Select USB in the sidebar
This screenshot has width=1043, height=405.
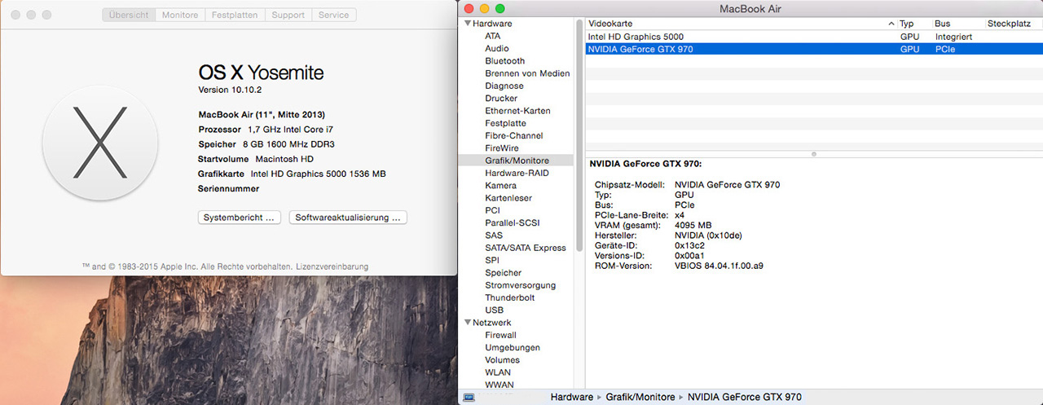click(x=494, y=310)
